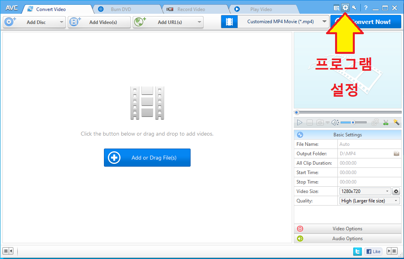Open the Add Disc dropdown arrow

61,22
